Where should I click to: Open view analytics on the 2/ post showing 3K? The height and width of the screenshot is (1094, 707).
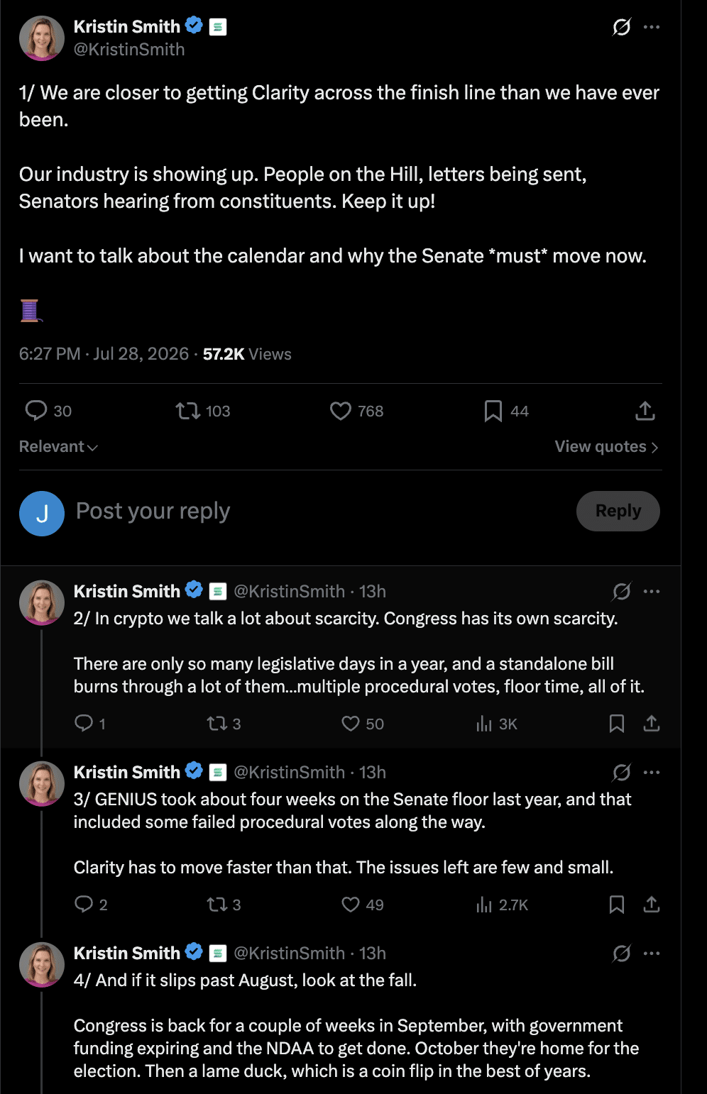(x=496, y=724)
